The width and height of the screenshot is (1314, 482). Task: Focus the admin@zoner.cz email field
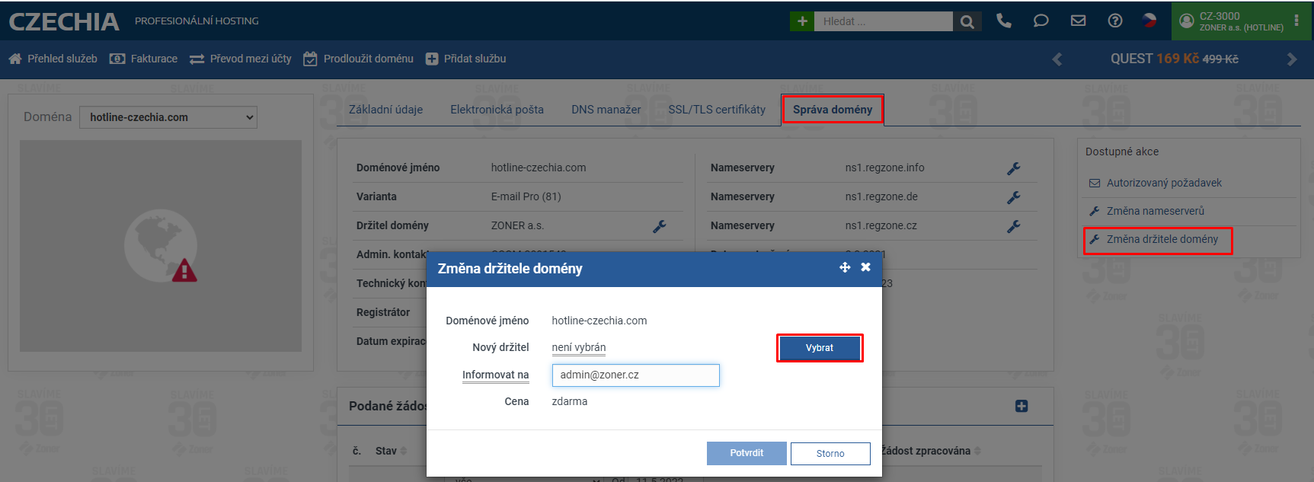click(635, 375)
